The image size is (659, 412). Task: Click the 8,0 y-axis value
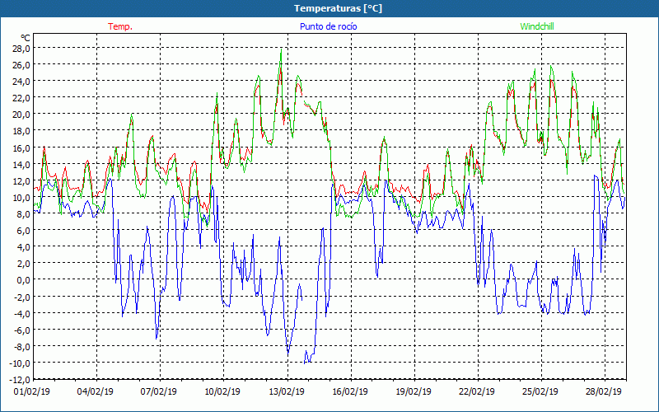(23, 213)
